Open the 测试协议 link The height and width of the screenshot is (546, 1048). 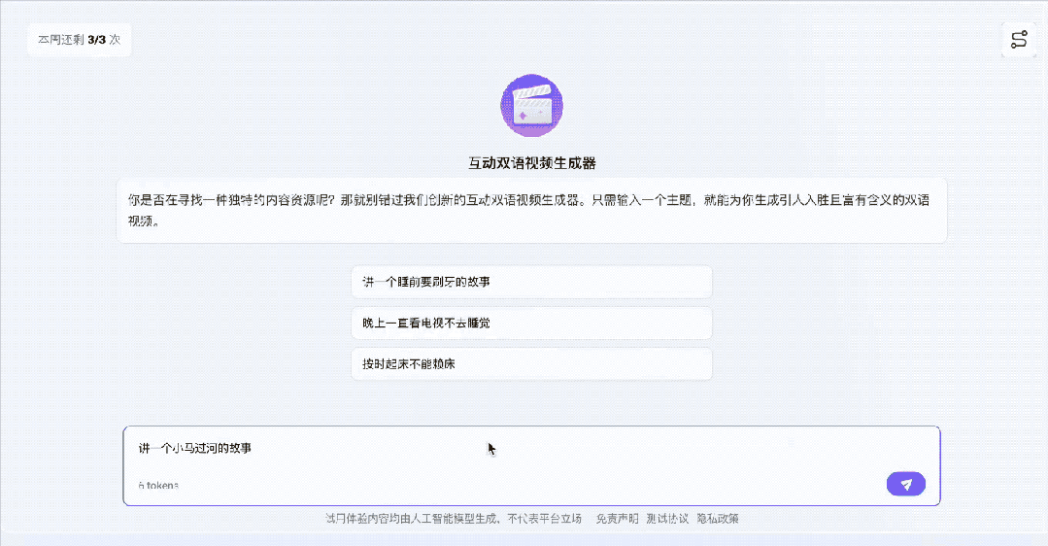click(x=667, y=519)
